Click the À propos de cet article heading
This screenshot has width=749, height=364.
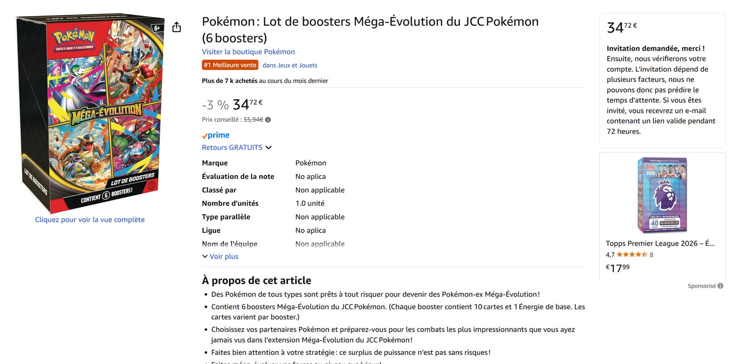[x=256, y=281]
